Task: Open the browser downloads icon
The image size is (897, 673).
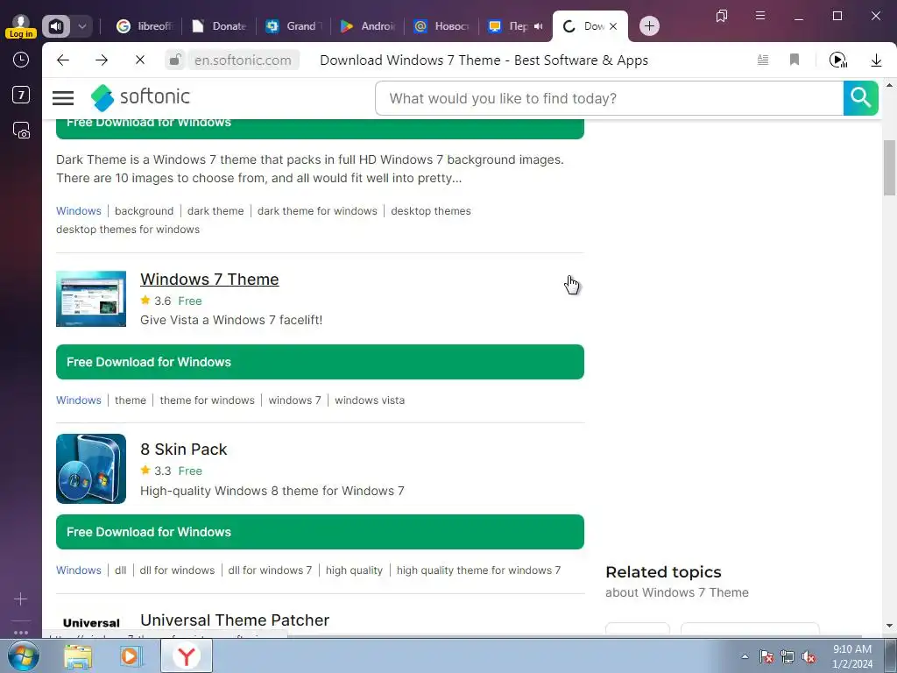Action: (876, 60)
